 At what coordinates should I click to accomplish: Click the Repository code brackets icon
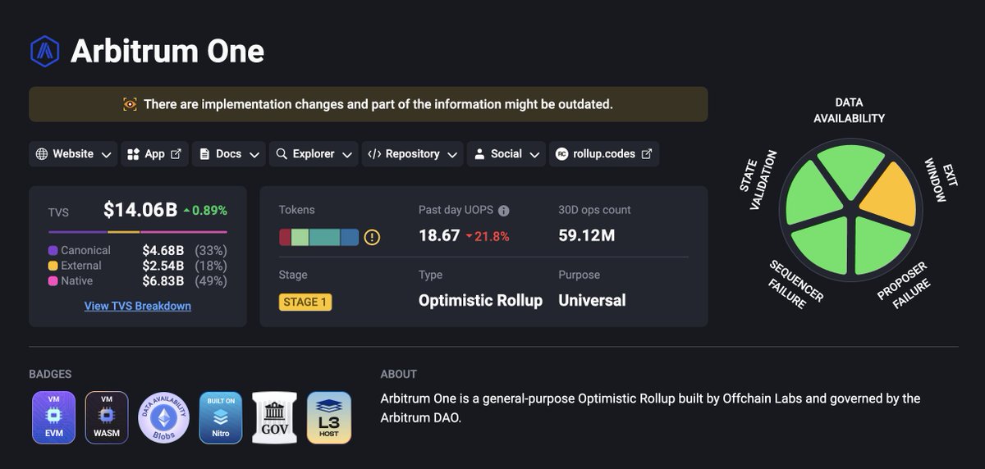click(x=374, y=154)
